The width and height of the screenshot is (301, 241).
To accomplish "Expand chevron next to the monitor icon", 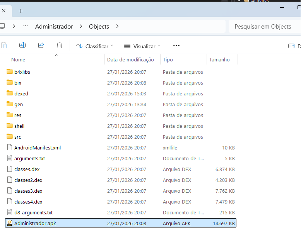I will click(x=14, y=26).
